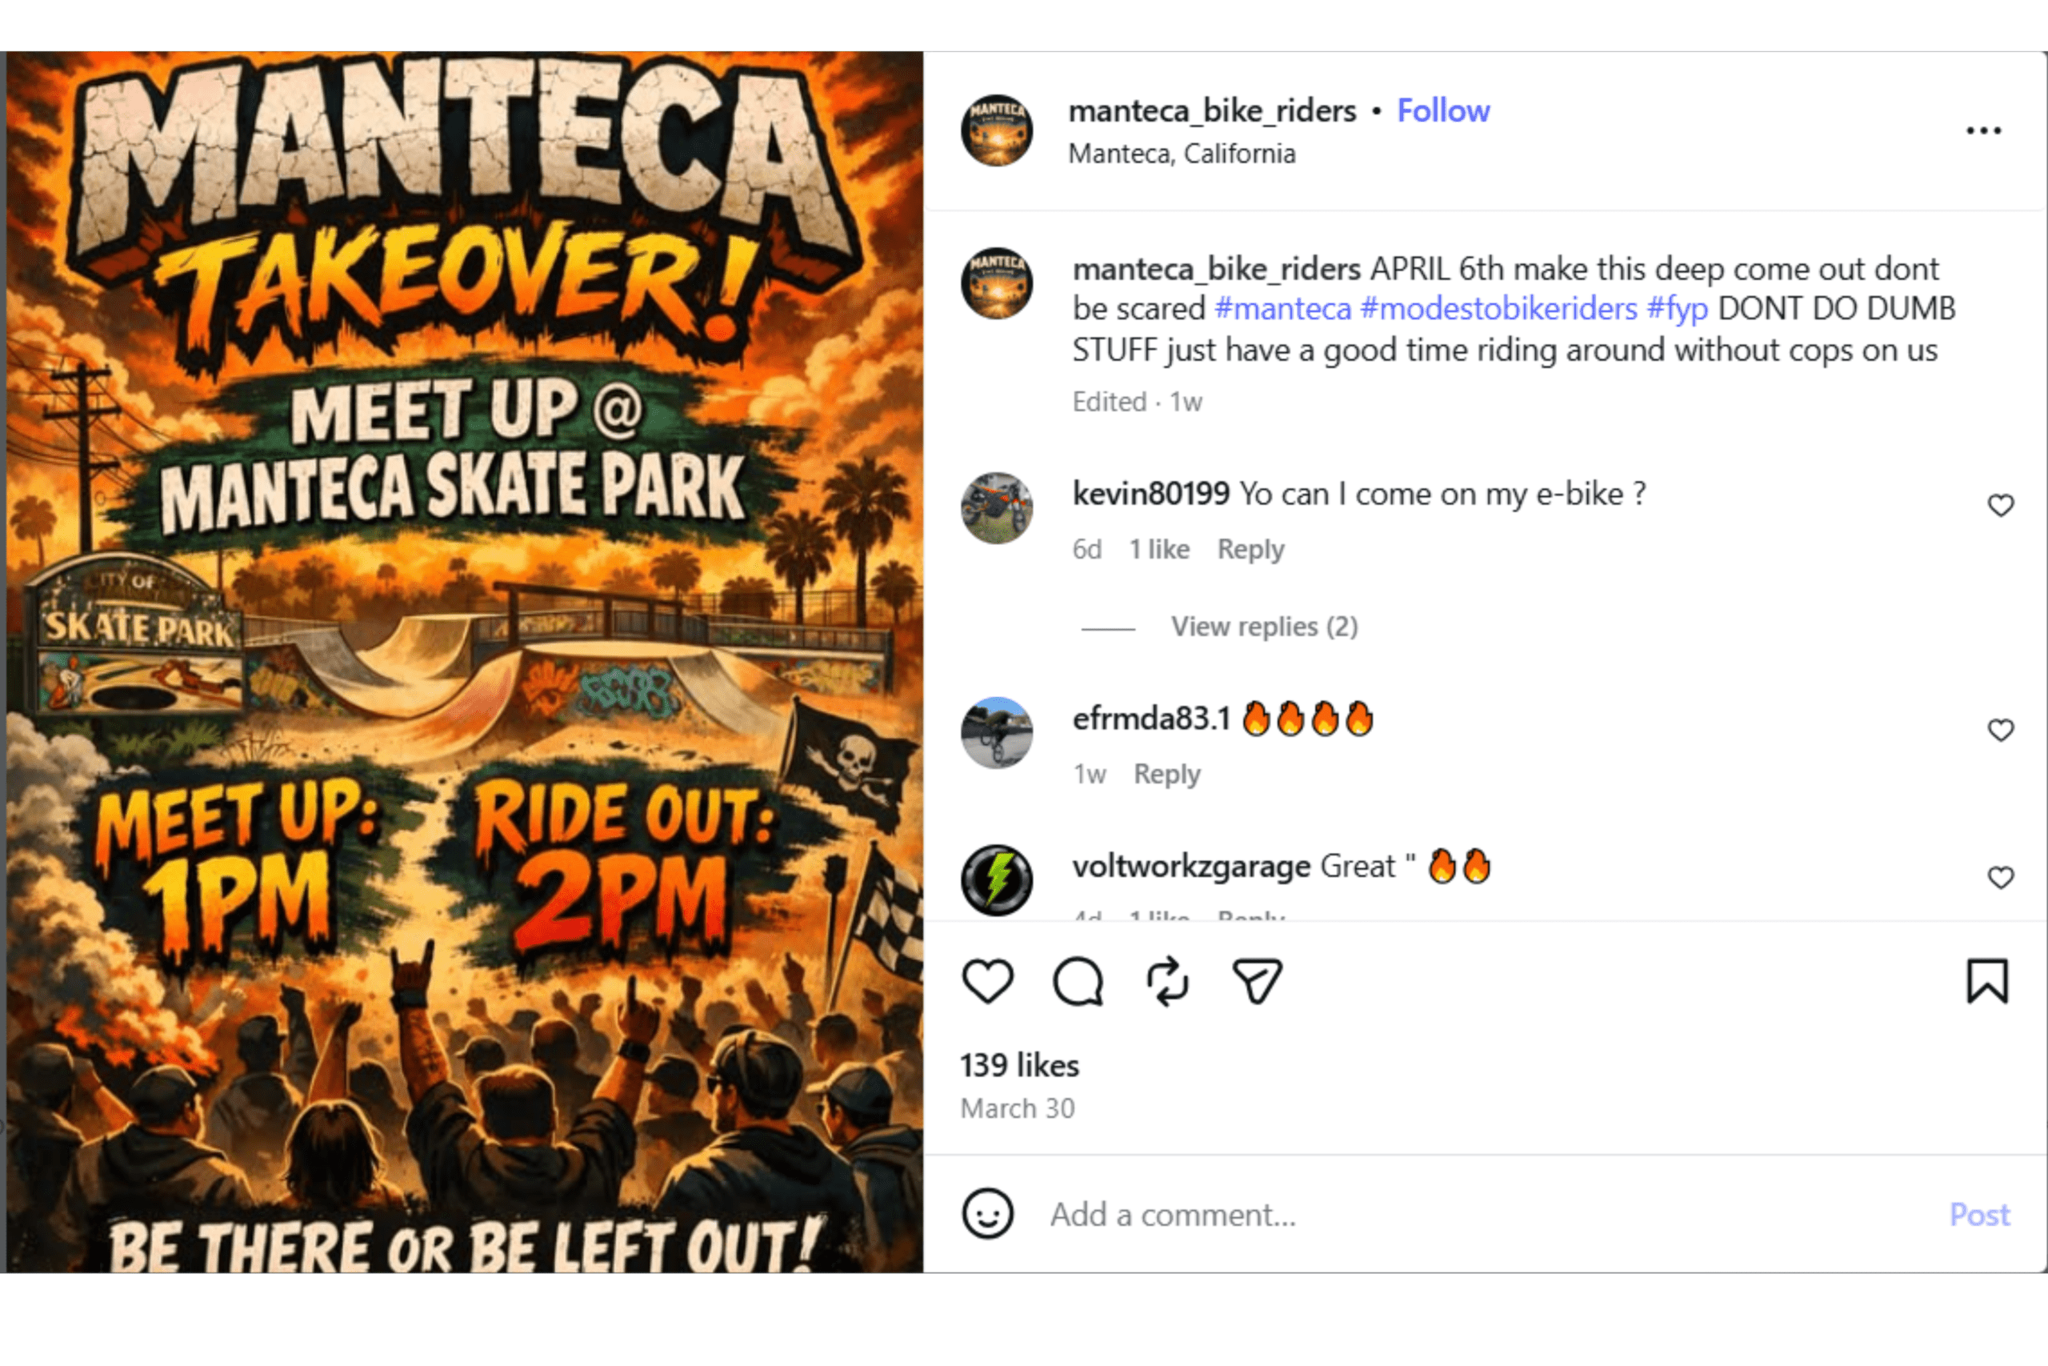Open Manteca, California location
The width and height of the screenshot is (2048, 1366).
coord(1182,154)
